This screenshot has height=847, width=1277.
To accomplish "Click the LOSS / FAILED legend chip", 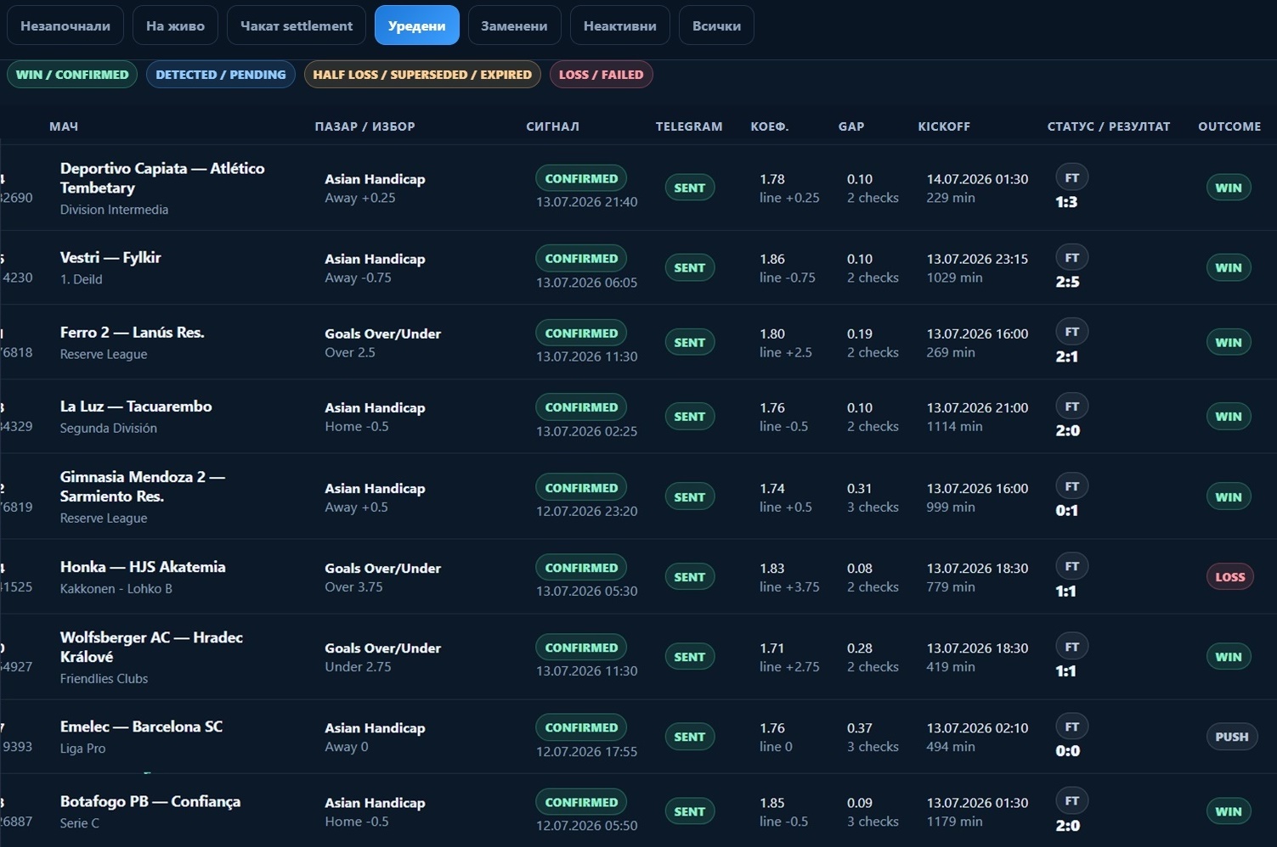I will (601, 75).
